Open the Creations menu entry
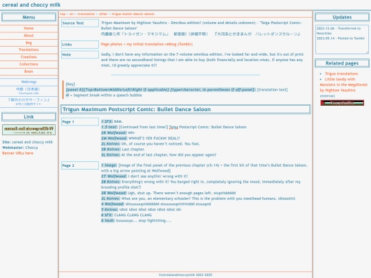The width and height of the screenshot is (371, 278). 29,57
